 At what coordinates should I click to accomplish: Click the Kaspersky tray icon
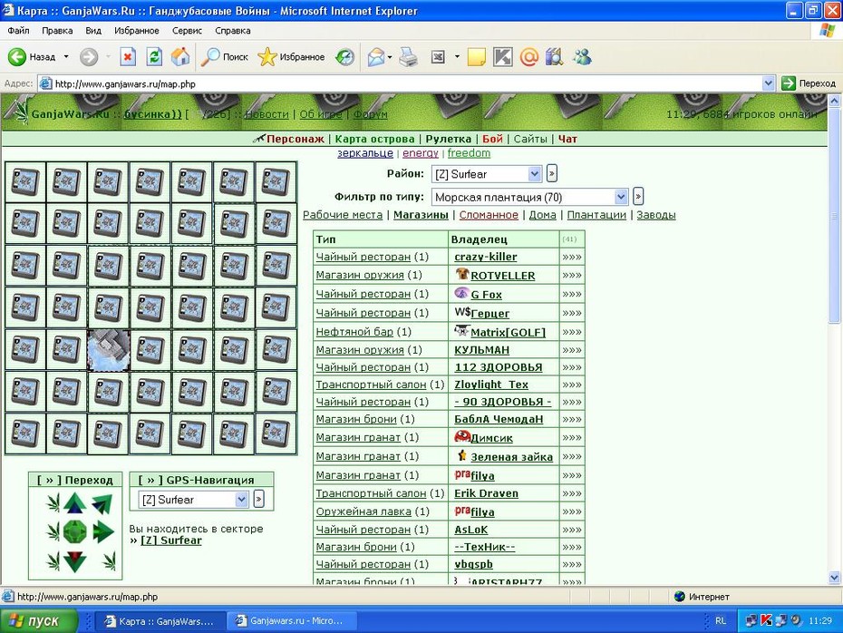tap(766, 620)
